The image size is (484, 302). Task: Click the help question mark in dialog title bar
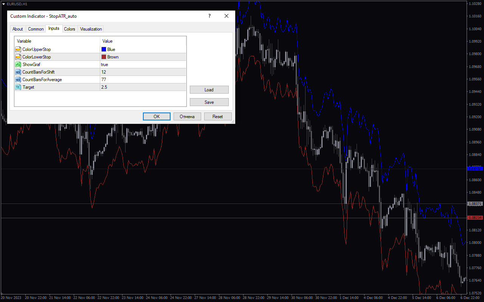[x=209, y=16]
